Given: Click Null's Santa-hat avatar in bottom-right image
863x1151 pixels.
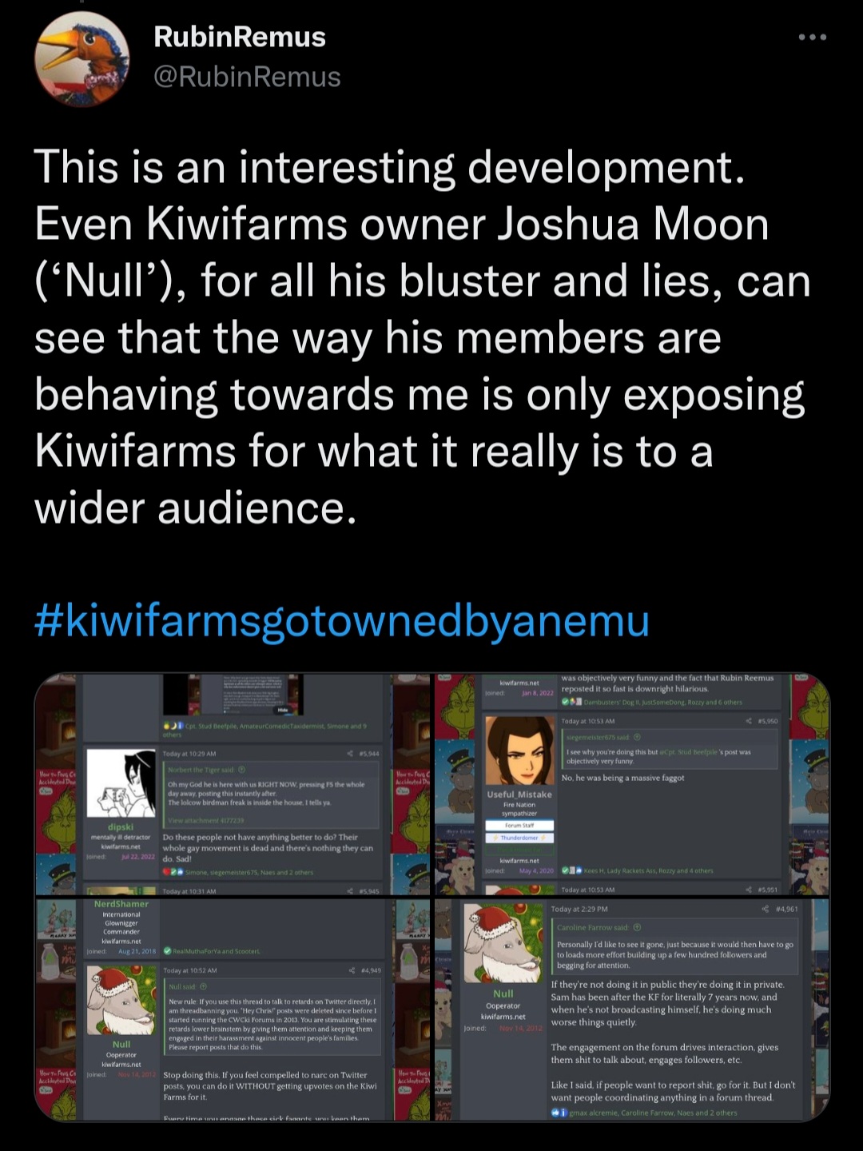Looking at the screenshot, I should coord(503,944).
